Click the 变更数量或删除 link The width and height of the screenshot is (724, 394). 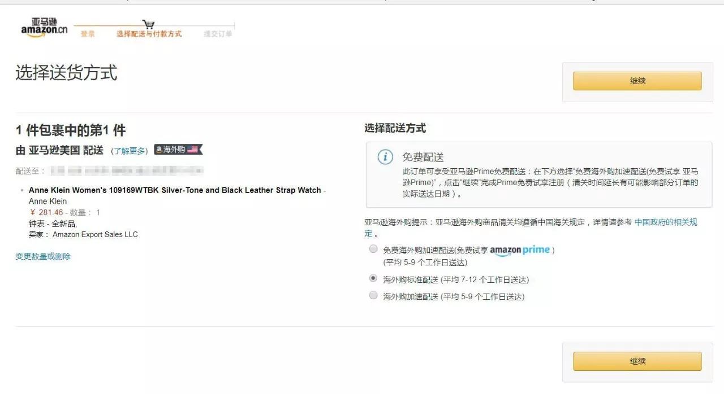[x=43, y=256]
